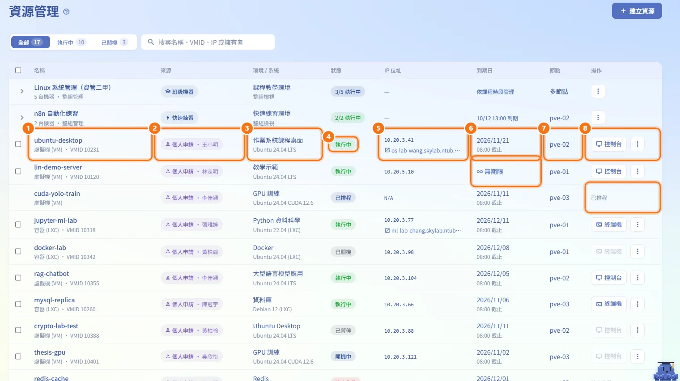Open more actions menu for thesis-gpu
Viewport: 680px width, 381px height.
pos(637,356)
